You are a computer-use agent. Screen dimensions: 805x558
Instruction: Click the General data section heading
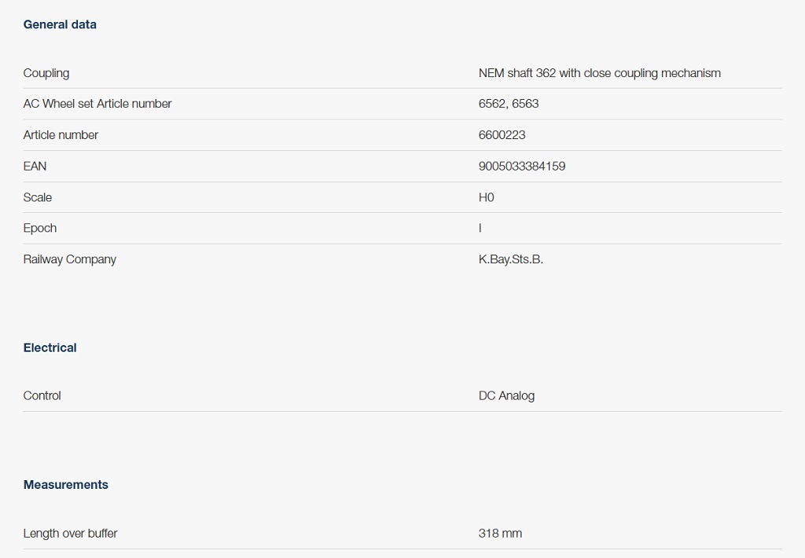[60, 24]
